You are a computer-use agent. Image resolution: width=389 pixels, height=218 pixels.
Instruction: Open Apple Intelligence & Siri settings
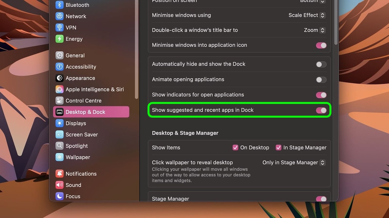[x=59, y=89]
